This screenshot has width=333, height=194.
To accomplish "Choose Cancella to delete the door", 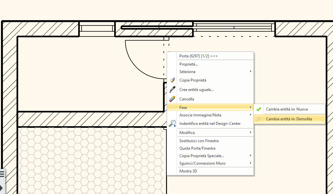I will click(210, 99).
